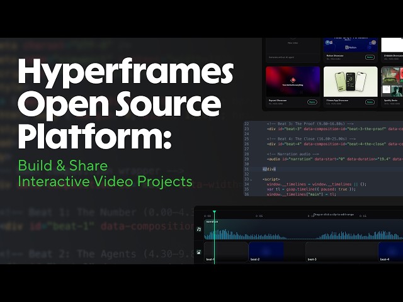
Task: Open the Raycast Showcase thumbnail
Action: [x=293, y=82]
